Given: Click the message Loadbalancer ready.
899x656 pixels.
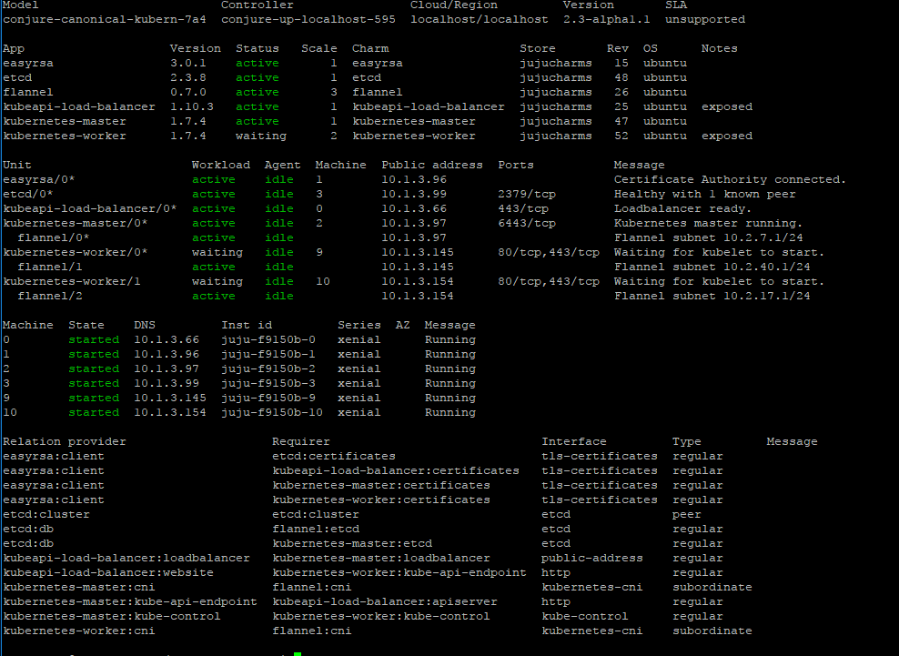Looking at the screenshot, I should point(682,208).
